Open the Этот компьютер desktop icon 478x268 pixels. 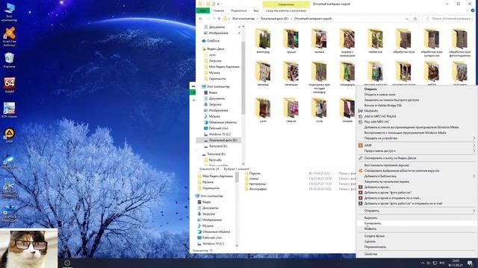(10, 12)
